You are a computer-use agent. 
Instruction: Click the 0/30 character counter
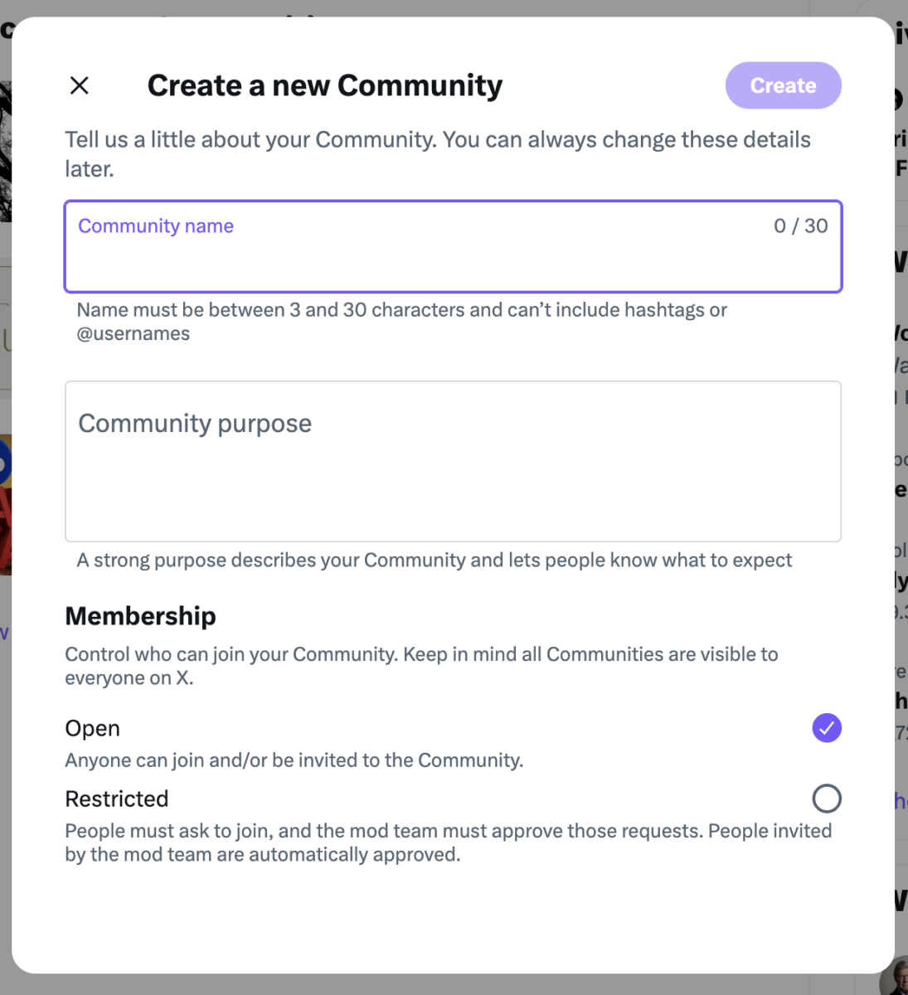(799, 225)
